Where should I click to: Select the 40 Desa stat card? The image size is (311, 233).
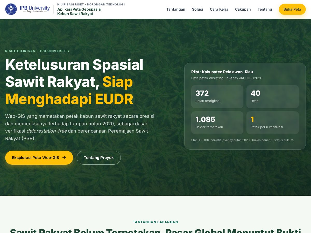coord(273,97)
